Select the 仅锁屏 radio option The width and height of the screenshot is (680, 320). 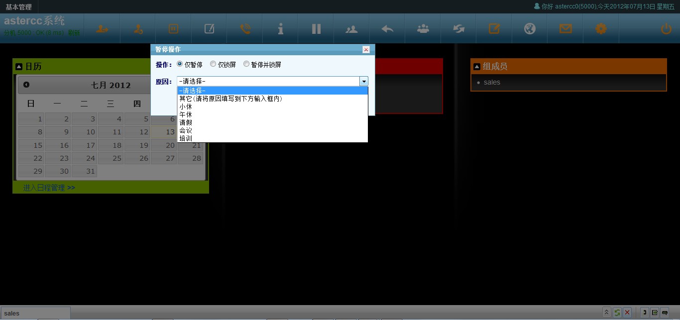[x=213, y=64]
